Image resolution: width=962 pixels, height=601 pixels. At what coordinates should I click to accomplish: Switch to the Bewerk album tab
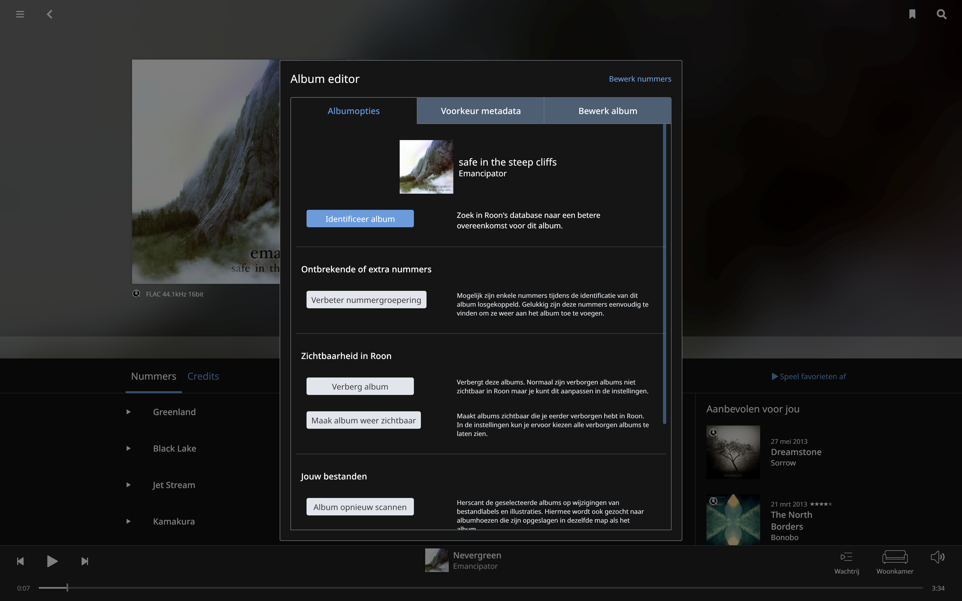click(x=608, y=111)
